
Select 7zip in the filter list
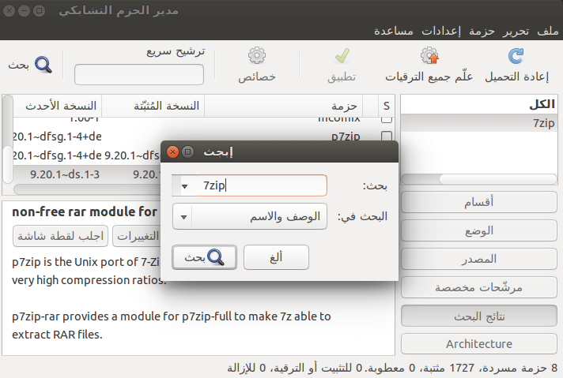(479, 123)
